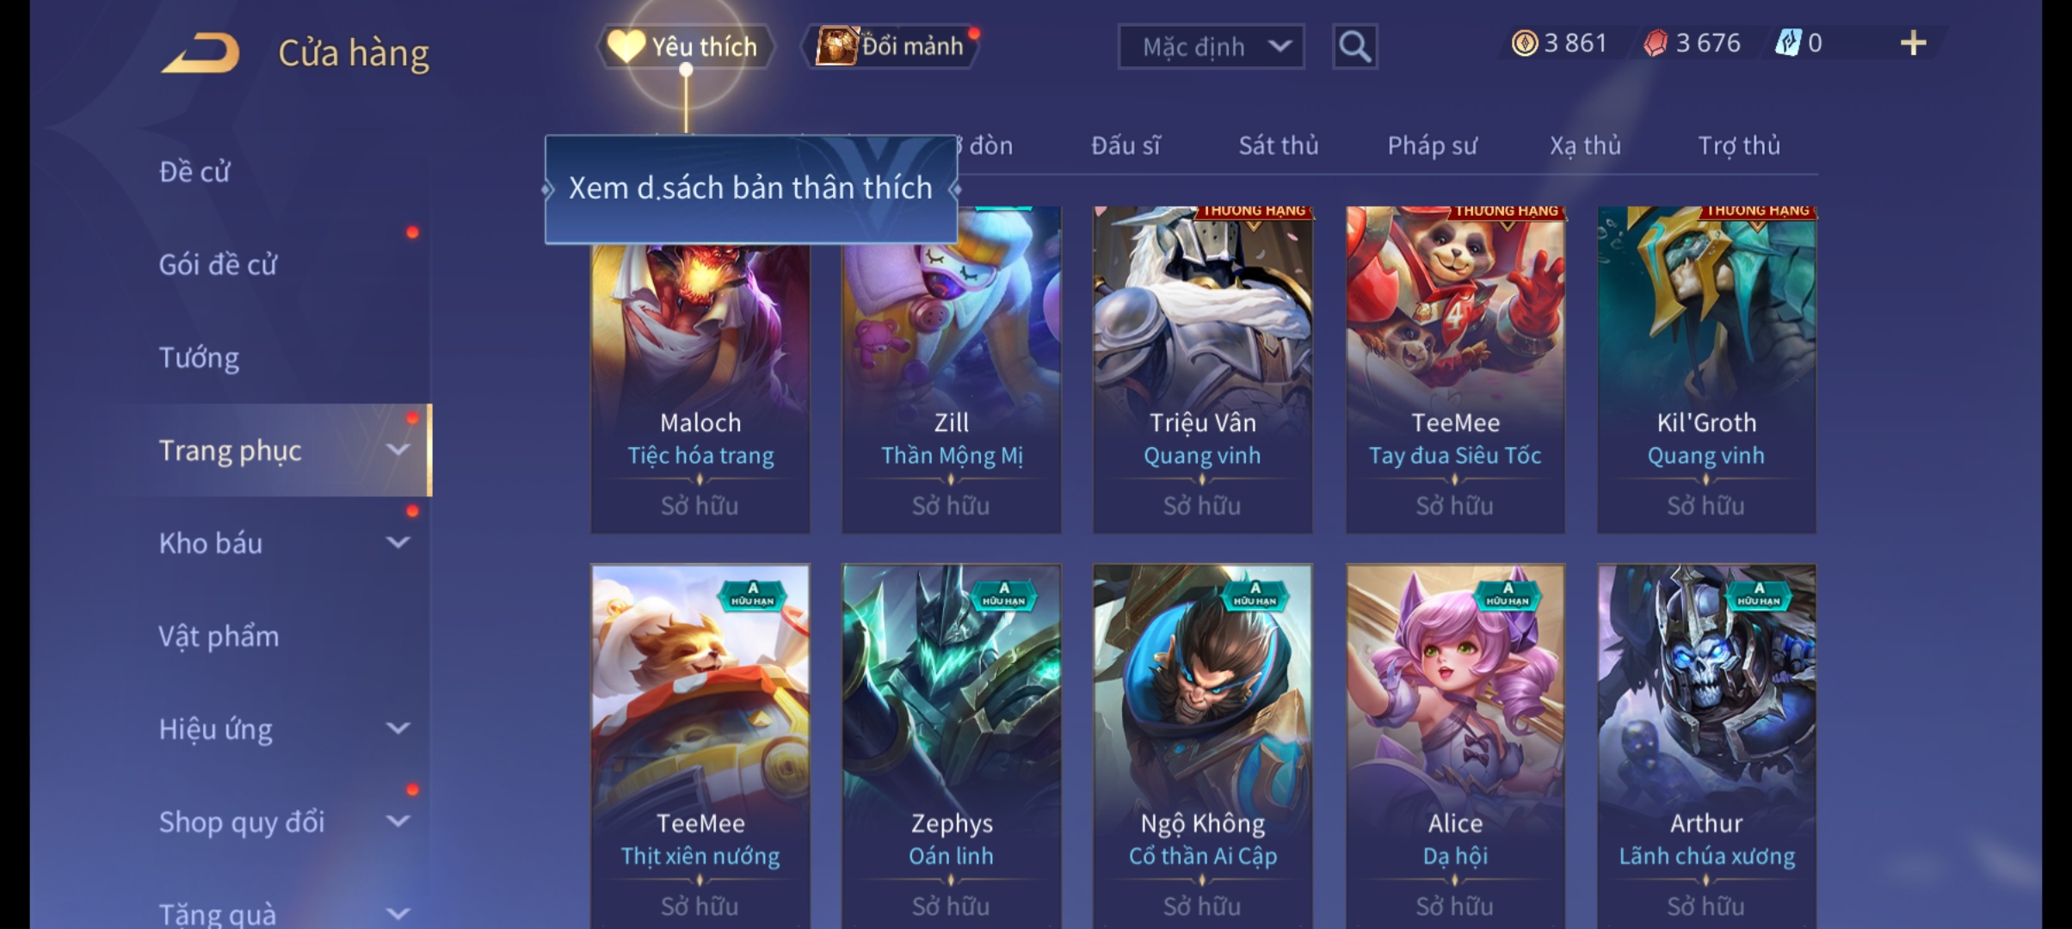Tap the blue voucher currency icon

1788,43
